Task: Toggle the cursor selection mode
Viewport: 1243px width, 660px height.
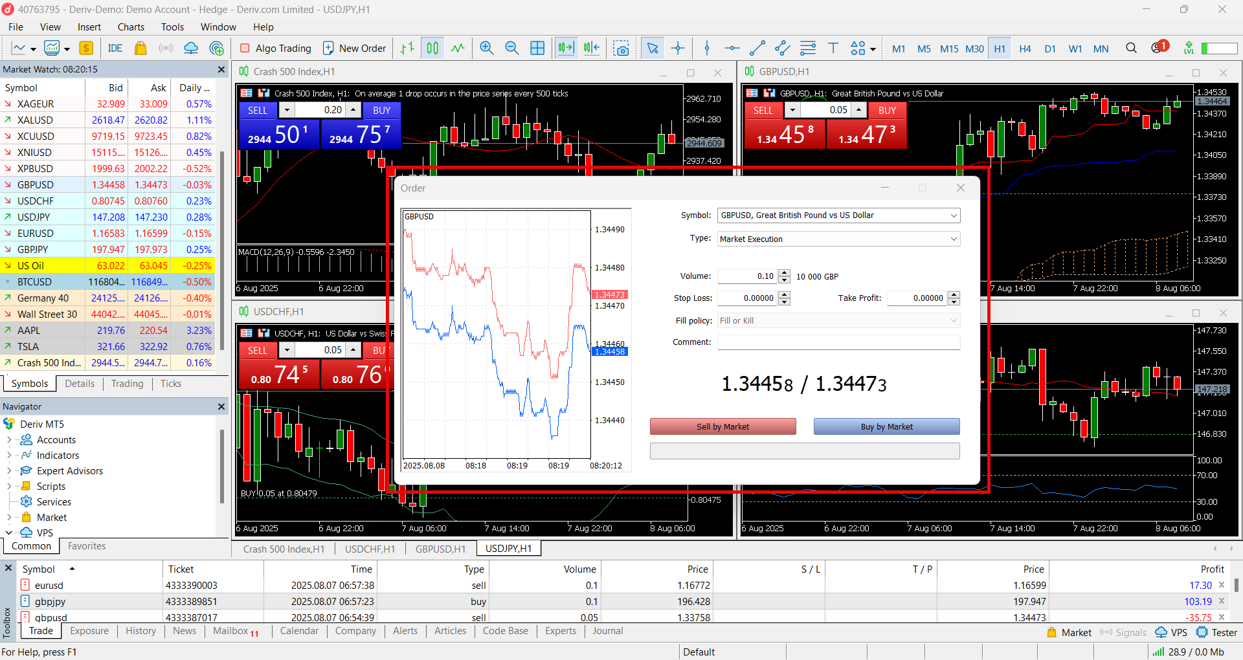Action: tap(653, 48)
